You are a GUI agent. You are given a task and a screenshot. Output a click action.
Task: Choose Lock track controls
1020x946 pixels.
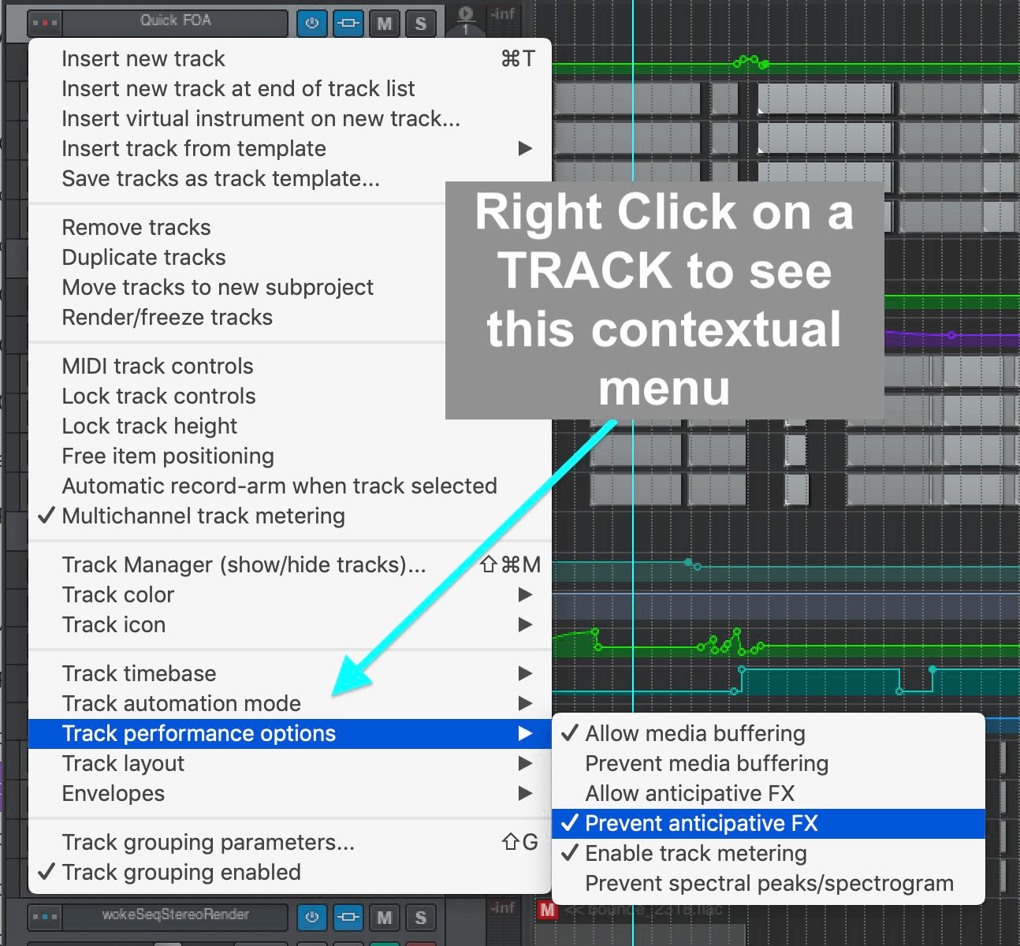tap(236, 396)
